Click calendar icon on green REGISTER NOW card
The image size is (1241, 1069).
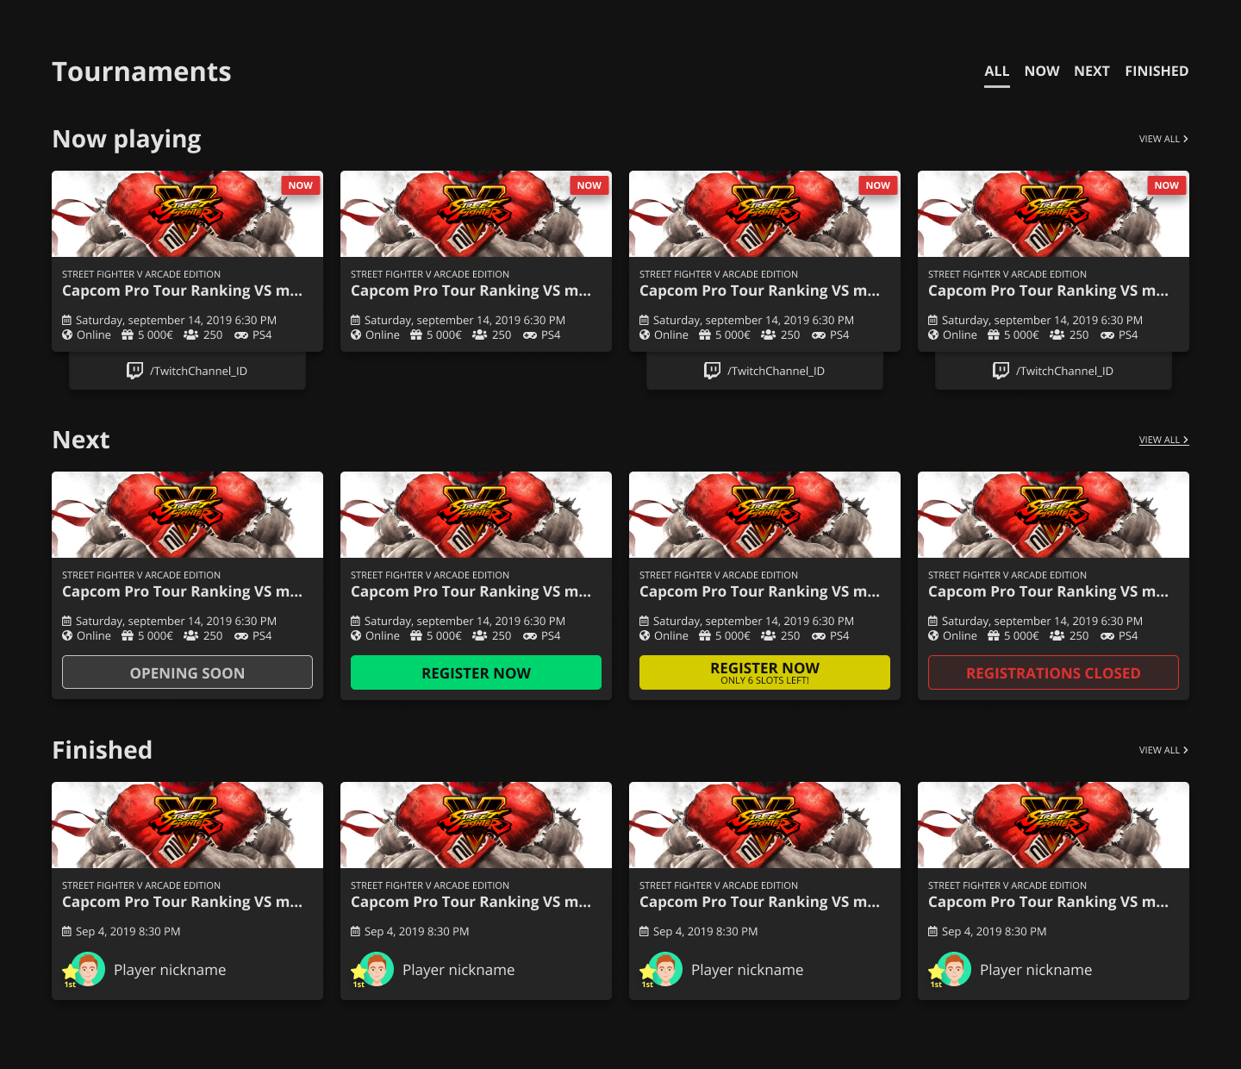point(355,621)
